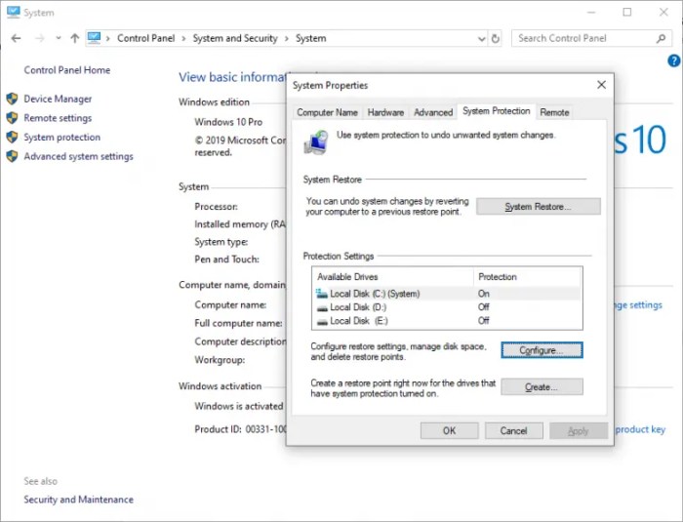683x522 pixels.
Task: Open Control Panel breadcrumb
Action: 146,38
